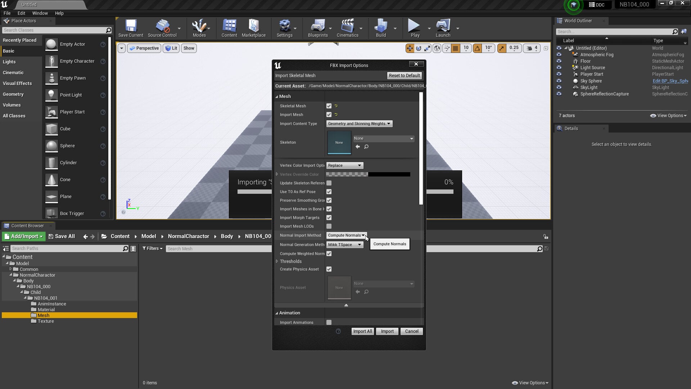Cancel the FBX import dialog
This screenshot has width=691, height=389.
coord(412,331)
